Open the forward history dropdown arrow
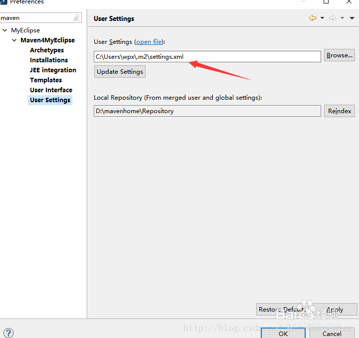359x338 pixels. 342,18
